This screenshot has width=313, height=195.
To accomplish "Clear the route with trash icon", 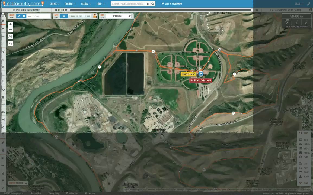I will pyautogui.click(x=304, y=183).
